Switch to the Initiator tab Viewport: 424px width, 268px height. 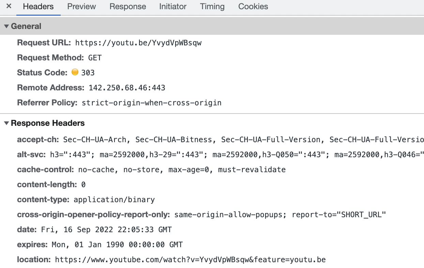tap(173, 6)
